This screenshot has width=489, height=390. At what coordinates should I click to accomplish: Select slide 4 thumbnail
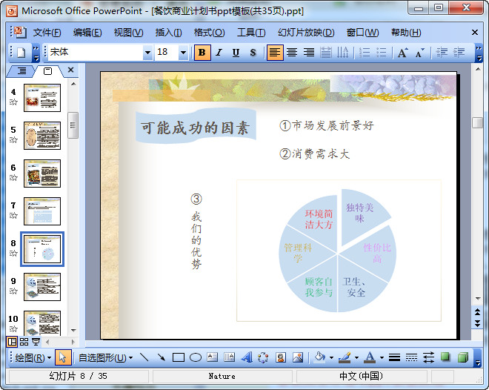click(x=42, y=98)
